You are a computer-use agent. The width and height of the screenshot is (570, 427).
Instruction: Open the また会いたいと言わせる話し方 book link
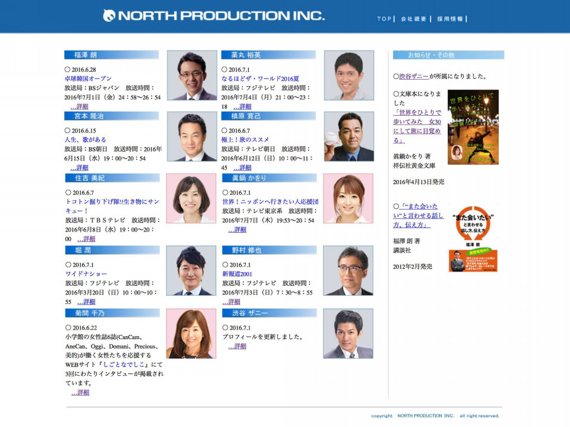(x=418, y=216)
